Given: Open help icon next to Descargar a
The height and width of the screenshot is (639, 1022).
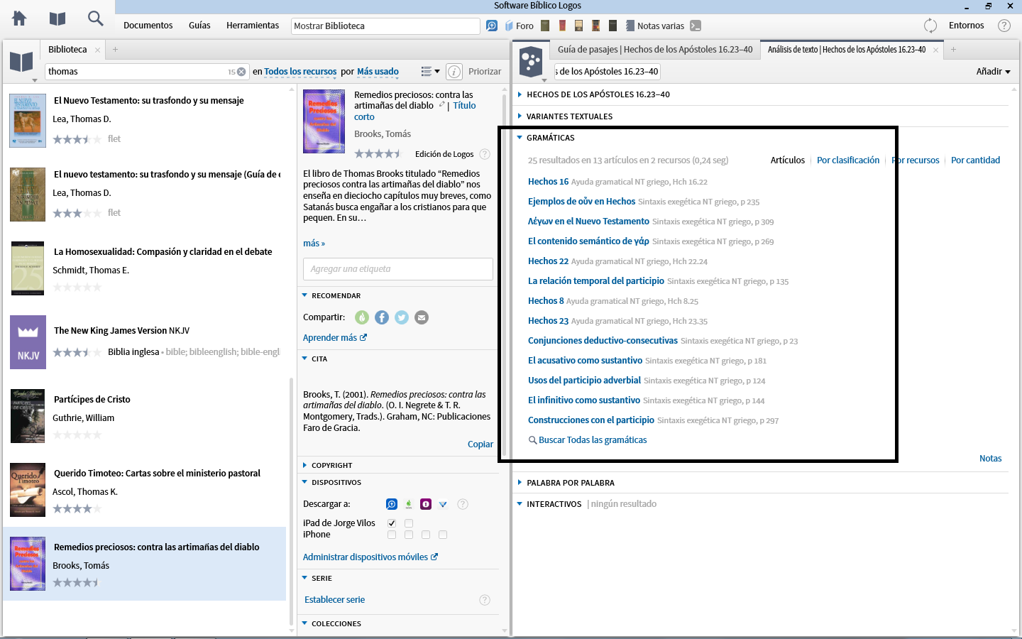Looking at the screenshot, I should point(463,504).
